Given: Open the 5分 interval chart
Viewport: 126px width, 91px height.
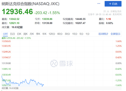Looking at the screenshot, I should [81, 34].
